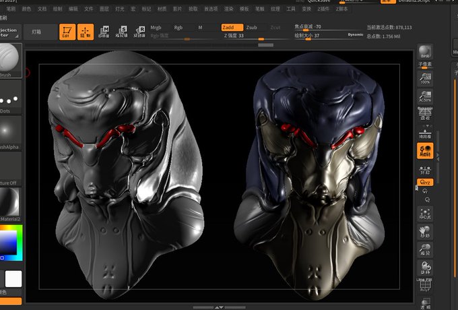Enable Rgb paint mode
Viewport: 458px width, 310px height.
coord(178,28)
